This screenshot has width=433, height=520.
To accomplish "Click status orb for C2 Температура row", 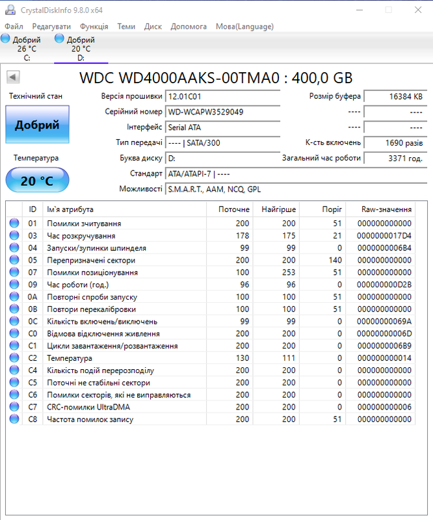I will pyautogui.click(x=14, y=358).
